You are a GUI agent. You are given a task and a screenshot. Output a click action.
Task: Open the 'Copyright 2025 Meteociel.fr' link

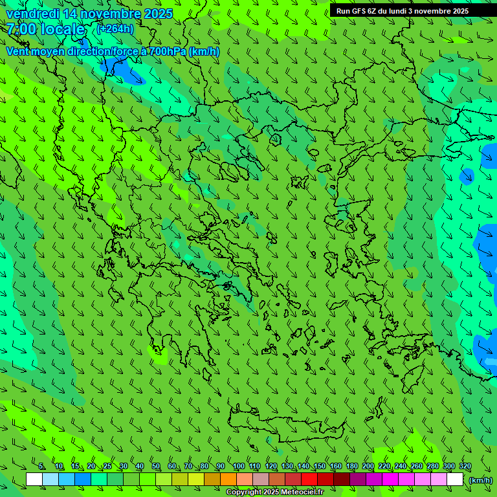(x=274, y=492)
